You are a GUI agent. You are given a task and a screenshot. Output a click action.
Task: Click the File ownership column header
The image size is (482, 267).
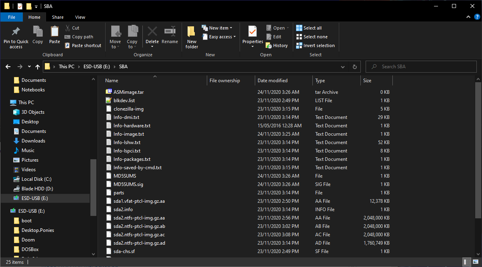click(231, 81)
